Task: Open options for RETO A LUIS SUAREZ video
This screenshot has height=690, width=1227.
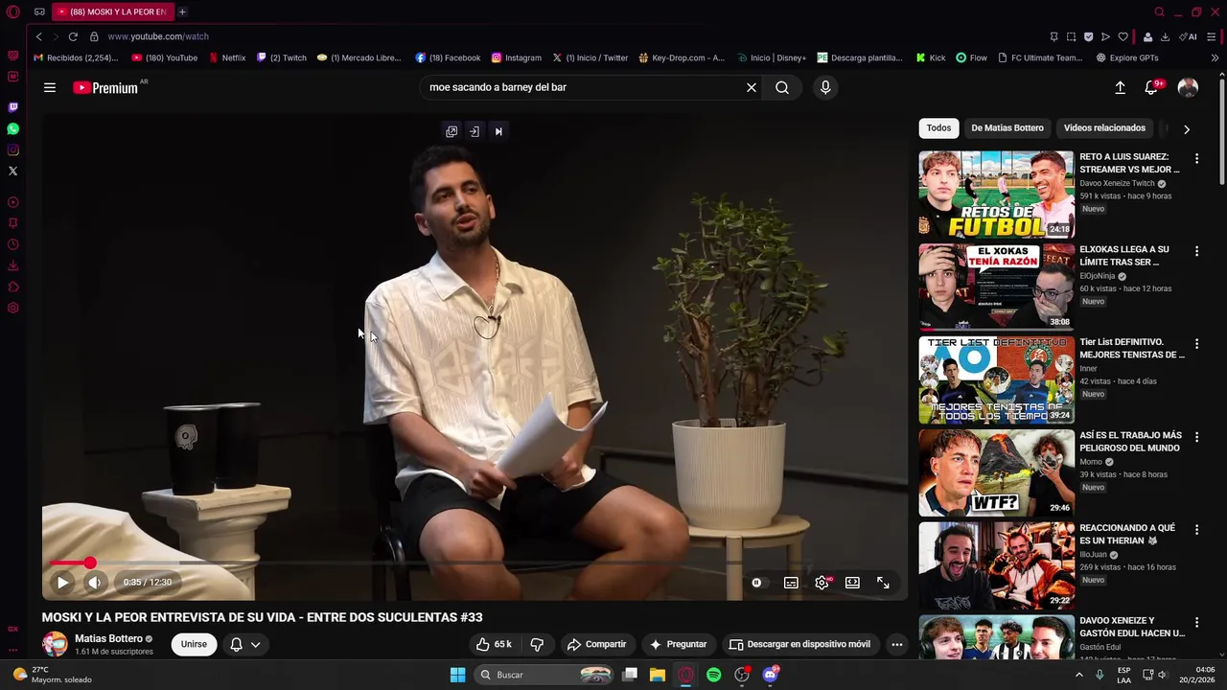Action: 1196,158
